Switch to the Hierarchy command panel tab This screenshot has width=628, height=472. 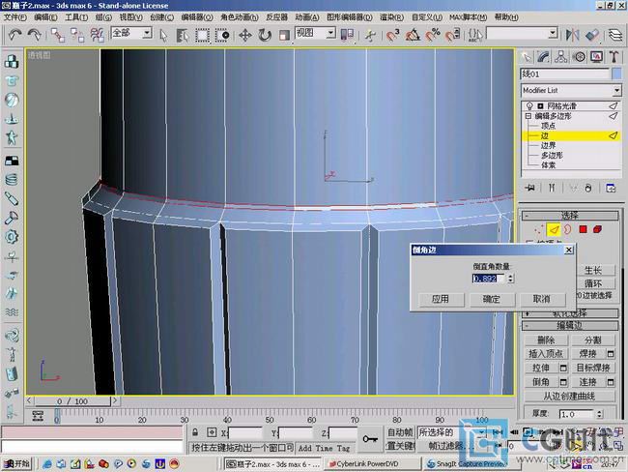[561, 57]
